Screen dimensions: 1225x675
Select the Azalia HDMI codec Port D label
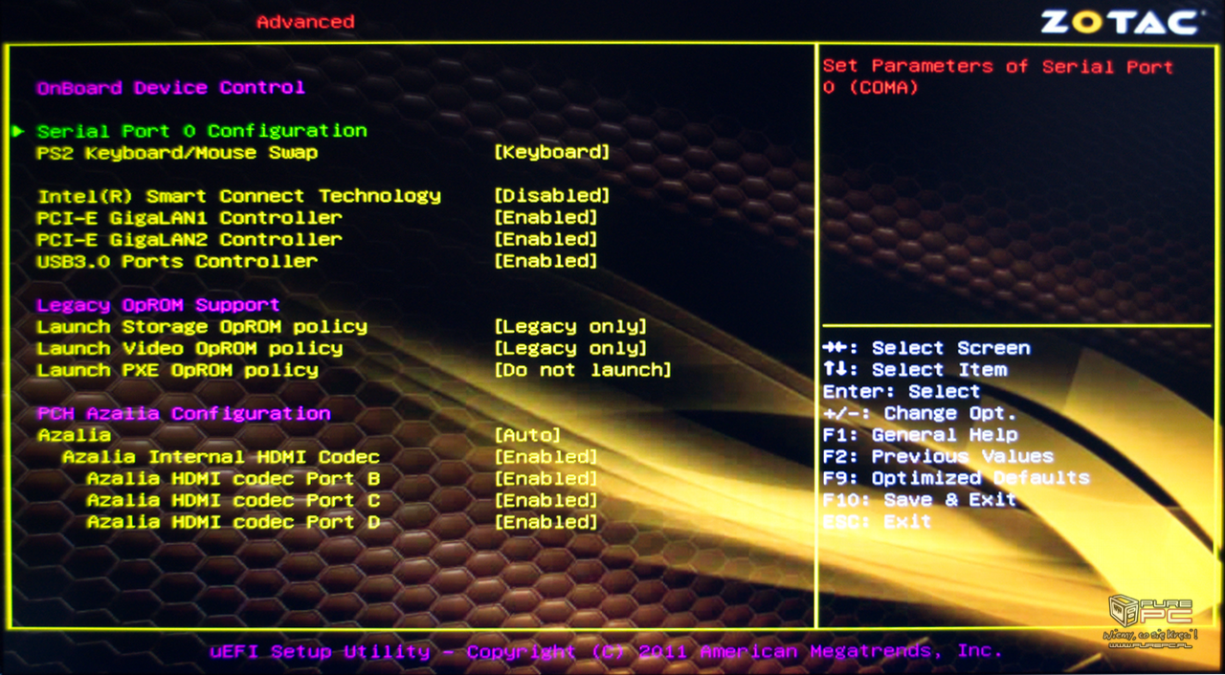pyautogui.click(x=233, y=522)
